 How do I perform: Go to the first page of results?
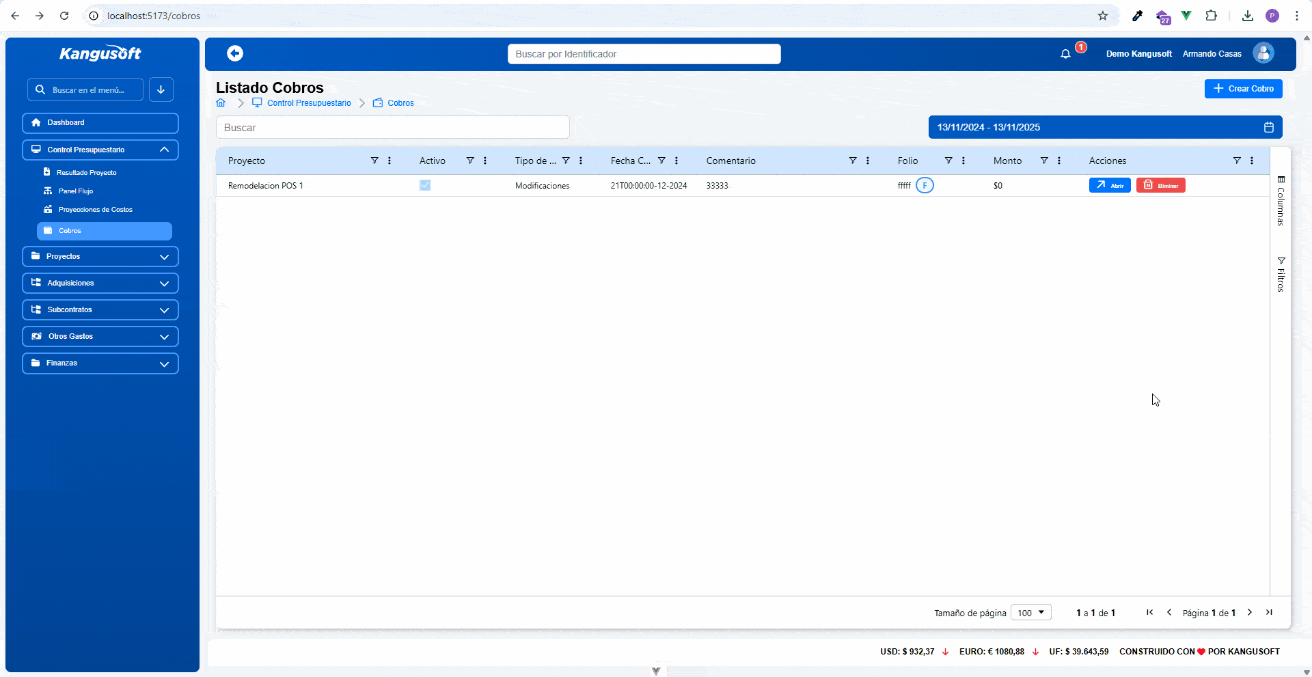1150,612
